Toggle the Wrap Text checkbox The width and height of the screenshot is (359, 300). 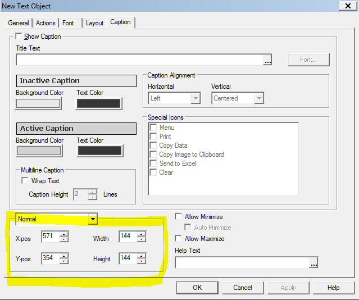[25, 181]
